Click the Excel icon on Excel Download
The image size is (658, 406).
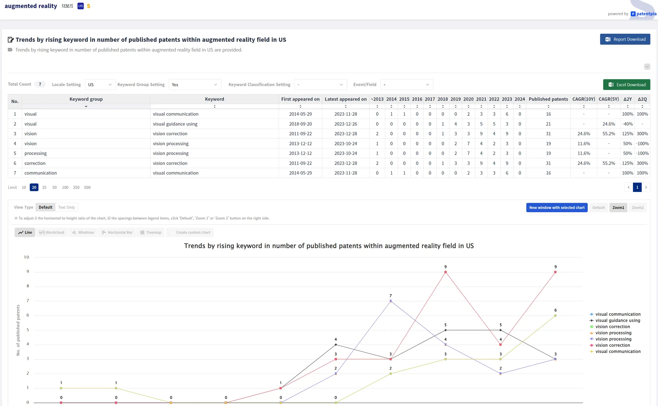point(611,85)
